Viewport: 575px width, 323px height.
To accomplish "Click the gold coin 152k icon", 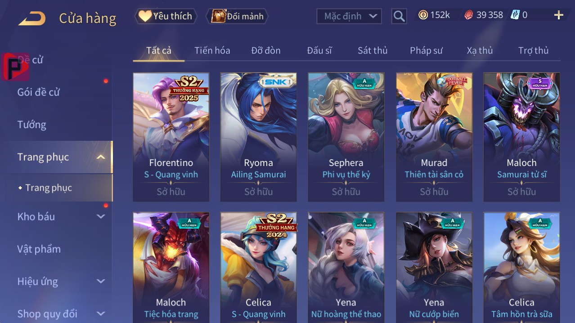I will (423, 15).
